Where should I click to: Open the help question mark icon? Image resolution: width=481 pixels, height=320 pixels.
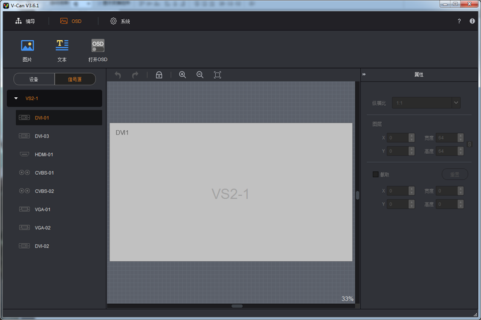tap(459, 21)
